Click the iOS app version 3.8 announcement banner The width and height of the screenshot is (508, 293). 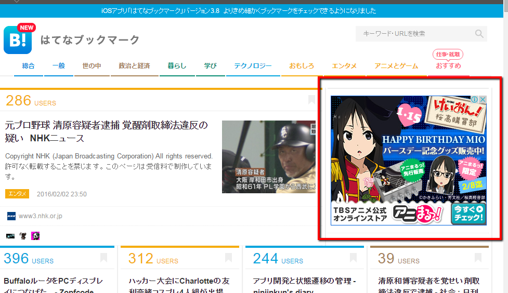pos(239,11)
